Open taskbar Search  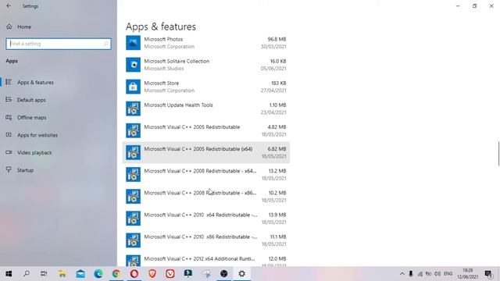[27, 274]
